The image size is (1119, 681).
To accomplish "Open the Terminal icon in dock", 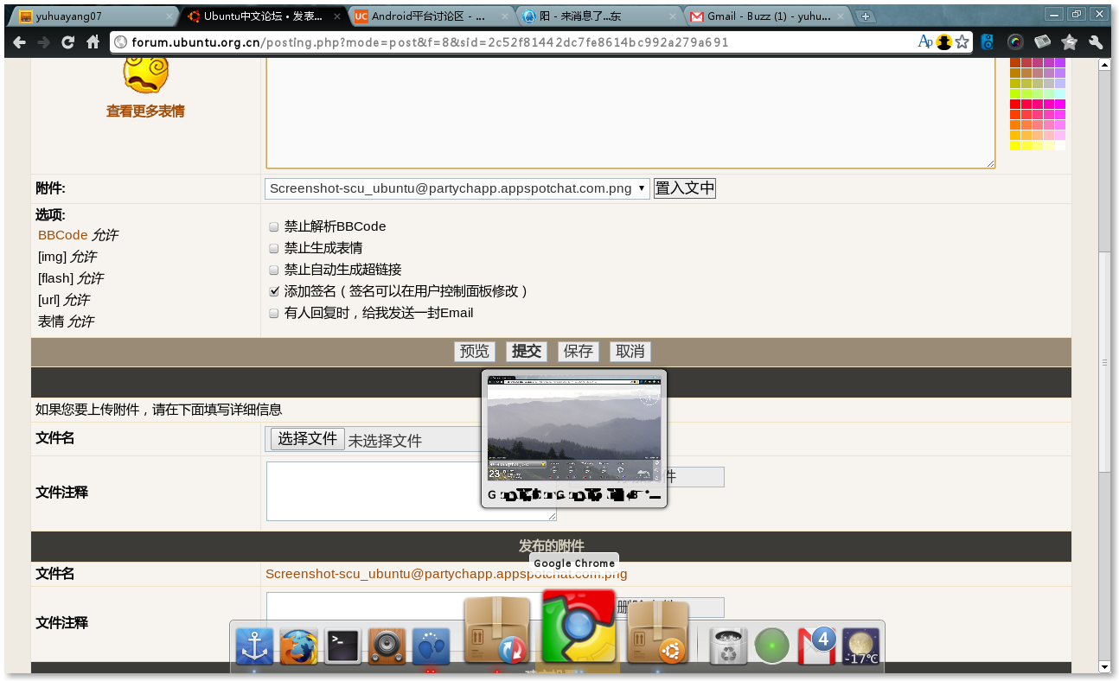I will 342,646.
